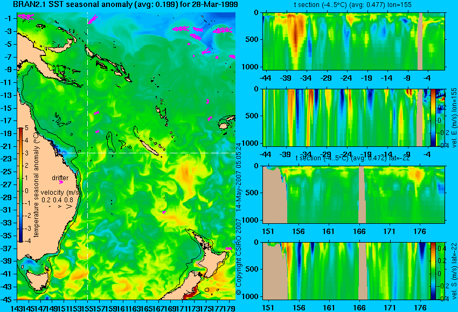Click the '166' tick under the vel. S section
The height and width of the screenshot is (312, 458).
pos(359,308)
